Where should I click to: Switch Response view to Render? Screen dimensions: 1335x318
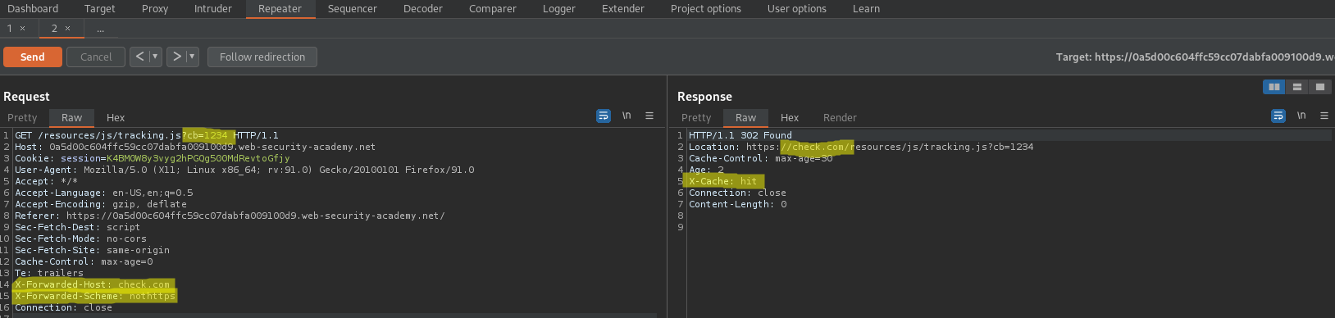tap(840, 117)
